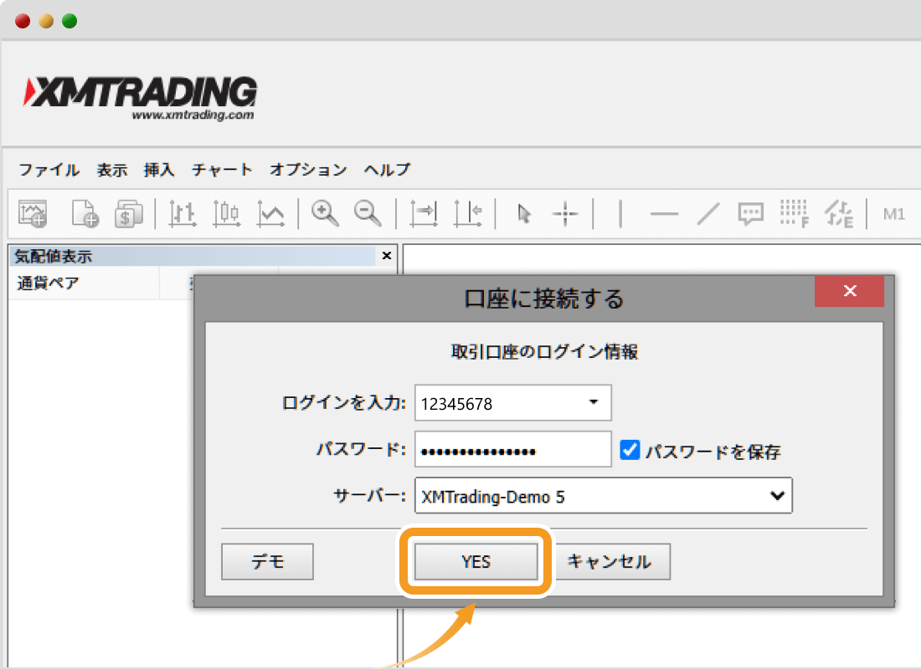Click the YES button
Screen dimensions: 921x669
click(476, 562)
